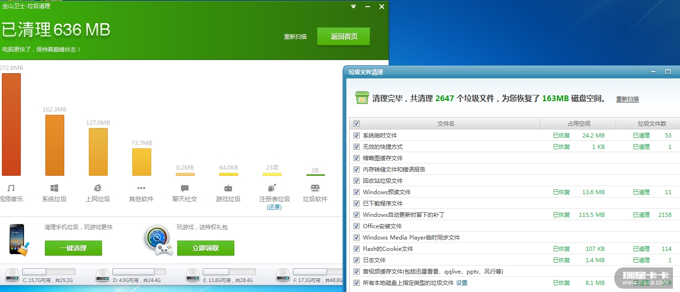Uncheck 回收站垃圾文件 checkbox

356,180
